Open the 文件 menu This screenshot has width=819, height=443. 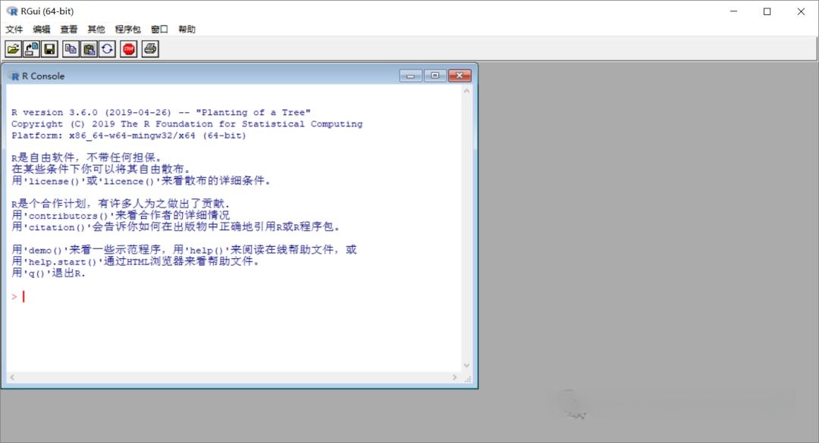14,30
